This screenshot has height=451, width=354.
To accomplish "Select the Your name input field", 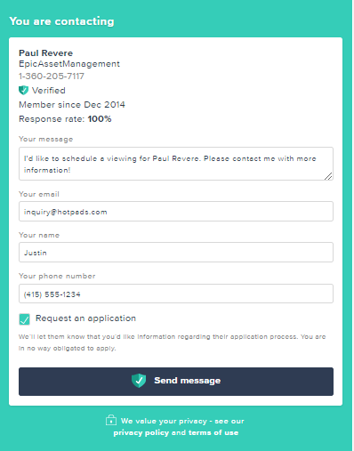I will [176, 253].
